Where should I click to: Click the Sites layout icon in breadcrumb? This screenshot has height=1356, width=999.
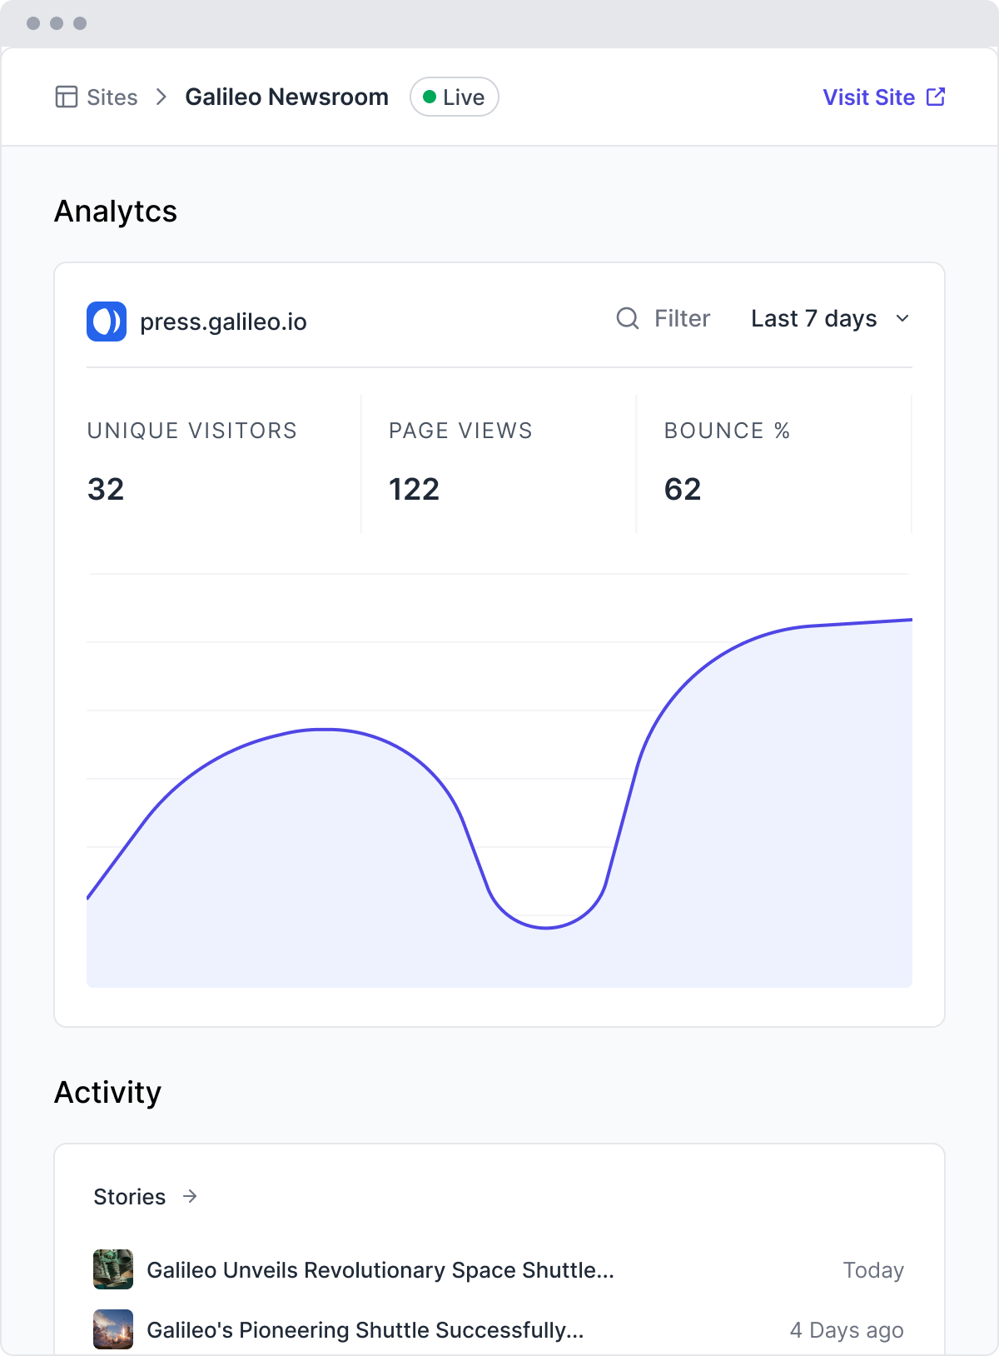click(x=66, y=97)
